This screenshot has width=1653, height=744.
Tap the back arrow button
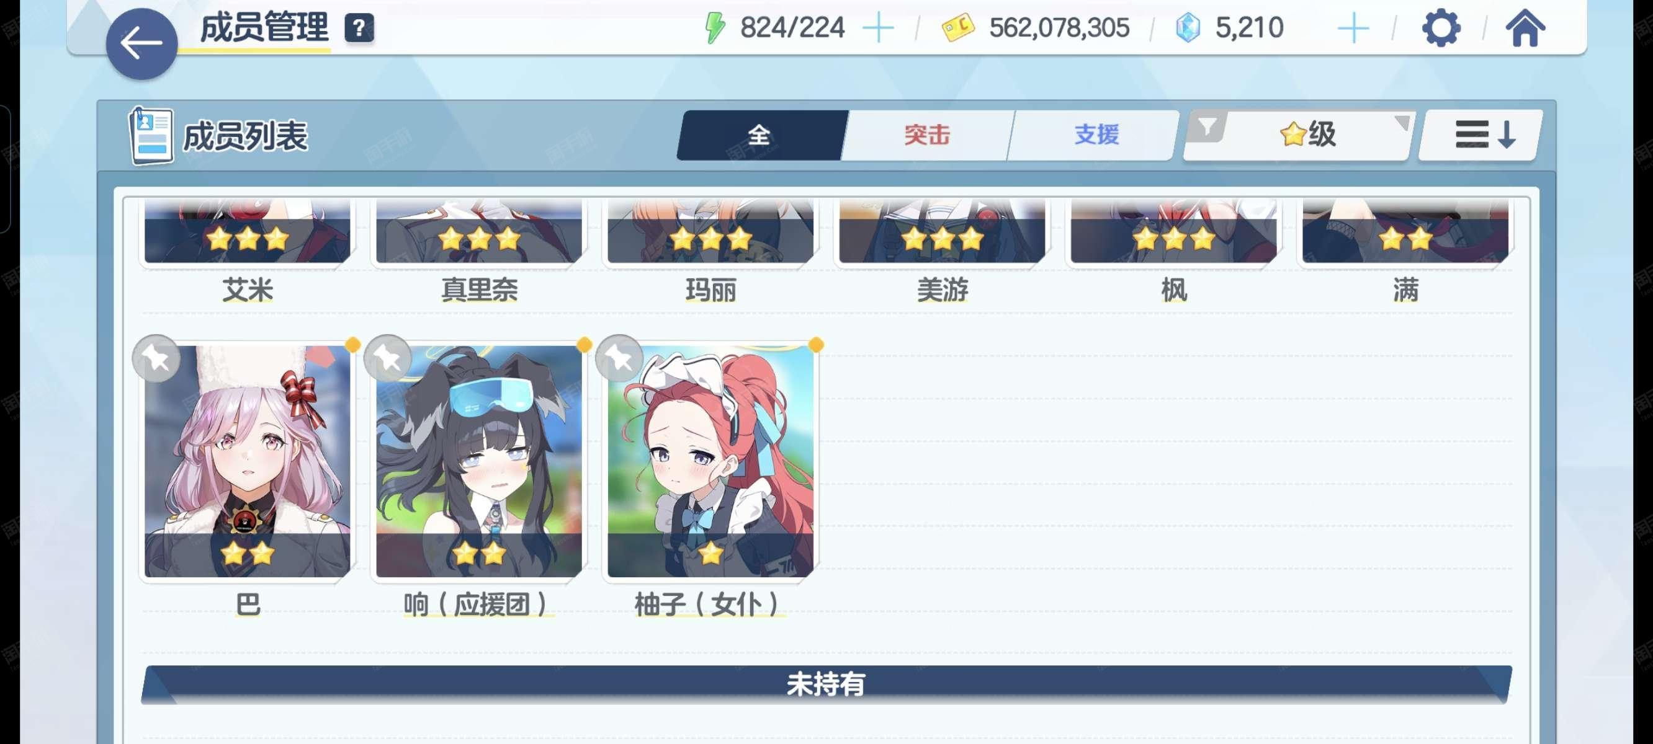[x=141, y=44]
